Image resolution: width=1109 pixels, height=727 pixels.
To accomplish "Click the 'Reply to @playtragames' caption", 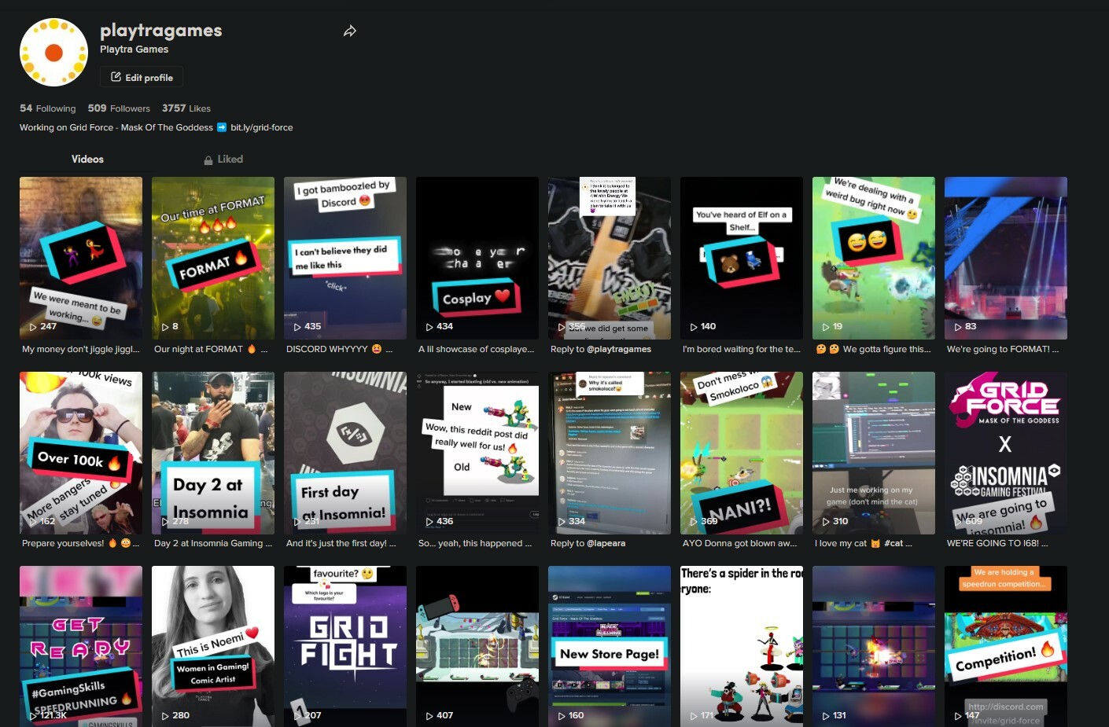I will coord(601,349).
